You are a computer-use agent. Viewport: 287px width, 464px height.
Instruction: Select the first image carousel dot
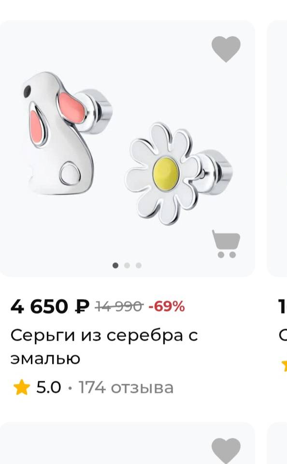(115, 266)
